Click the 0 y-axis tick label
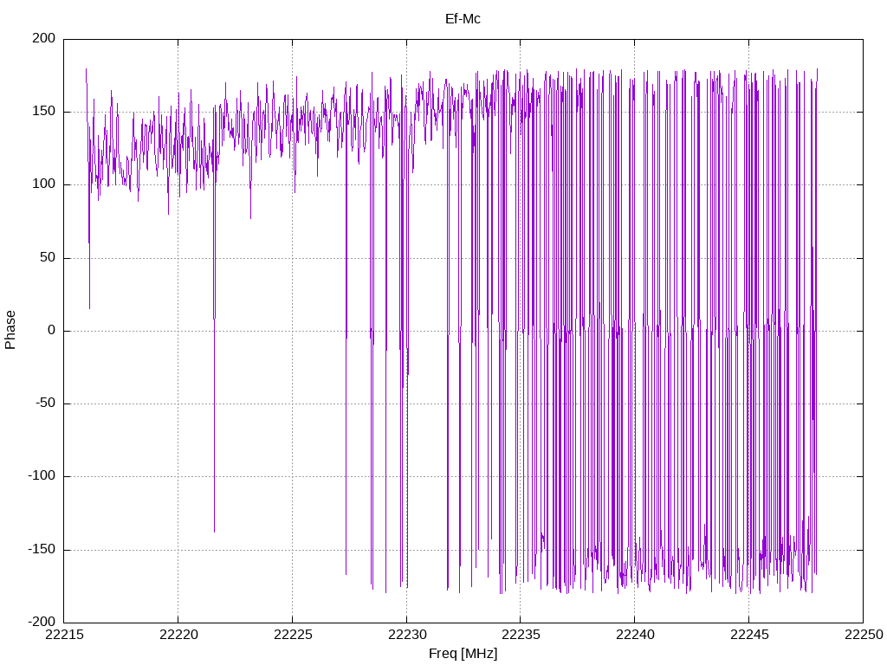 tap(52, 330)
